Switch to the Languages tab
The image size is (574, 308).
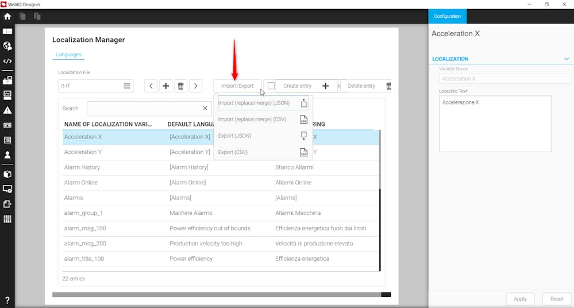pyautogui.click(x=68, y=55)
